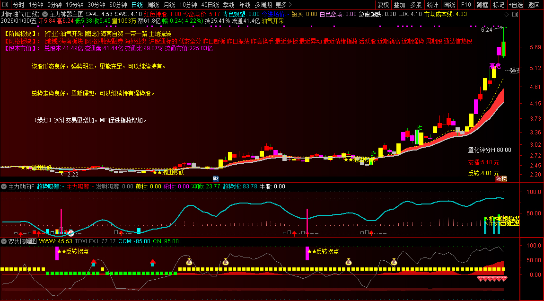Click the COM: -85.00 value
The width and height of the screenshot is (544, 301).
click(134, 241)
